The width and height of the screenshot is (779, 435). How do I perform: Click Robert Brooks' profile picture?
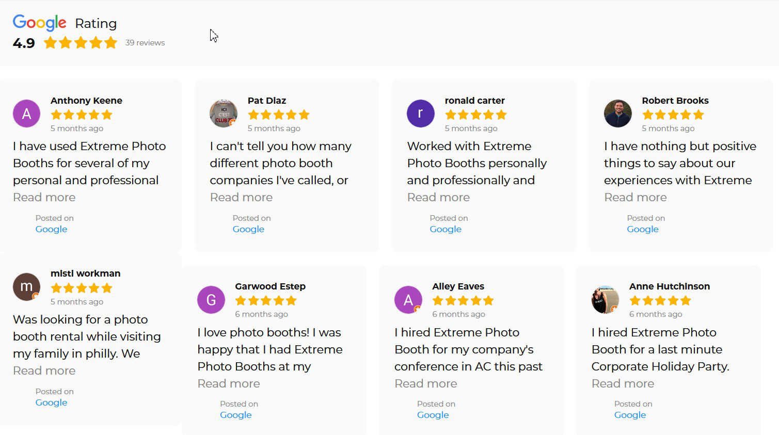click(x=617, y=113)
